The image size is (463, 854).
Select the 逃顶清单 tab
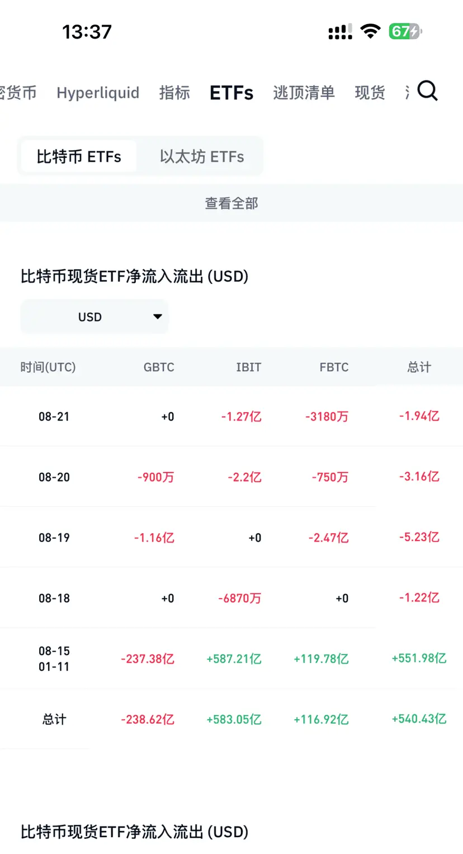pos(304,92)
